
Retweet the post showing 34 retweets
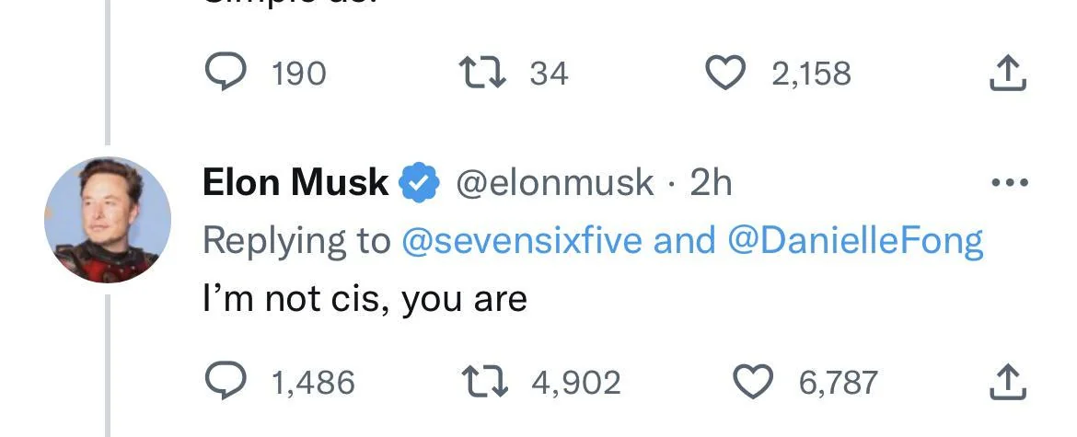[x=483, y=73]
